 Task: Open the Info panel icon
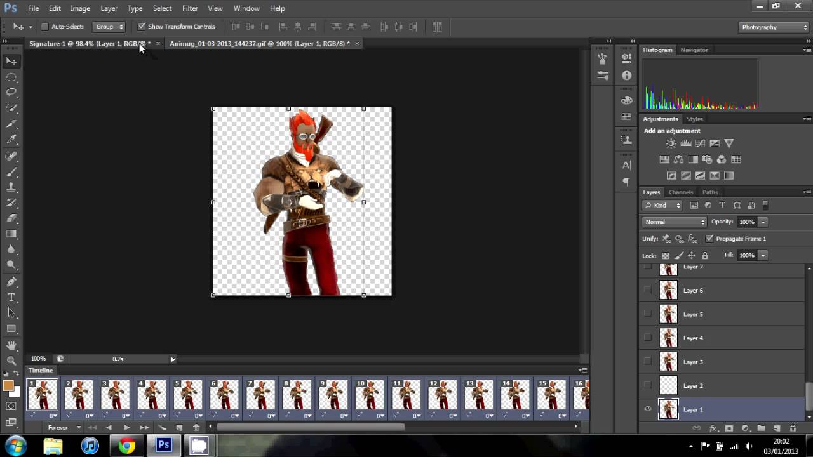tap(626, 76)
